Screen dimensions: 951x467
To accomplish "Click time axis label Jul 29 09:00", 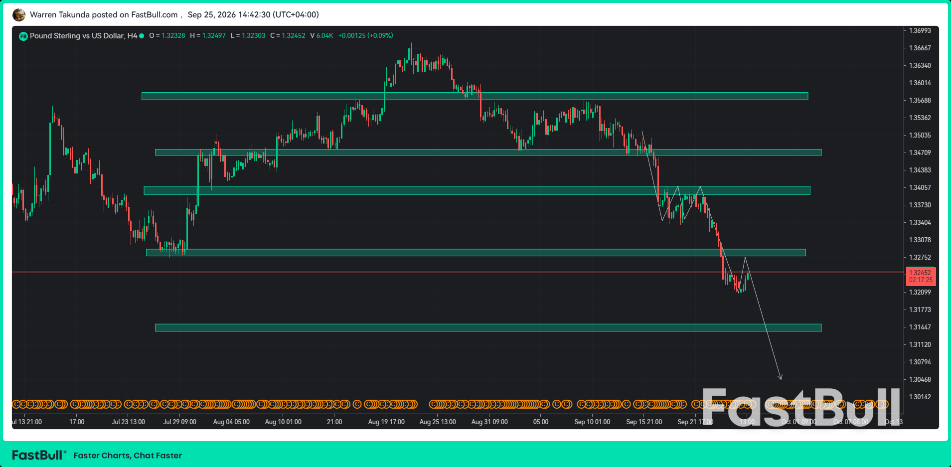I will pyautogui.click(x=180, y=422).
